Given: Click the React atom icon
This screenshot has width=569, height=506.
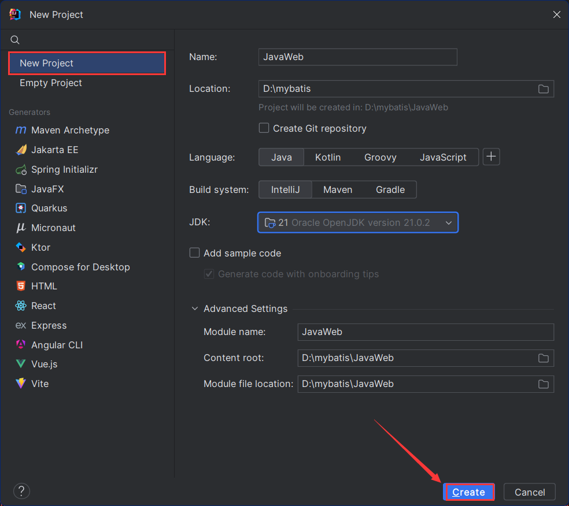Looking at the screenshot, I should click(x=21, y=306).
